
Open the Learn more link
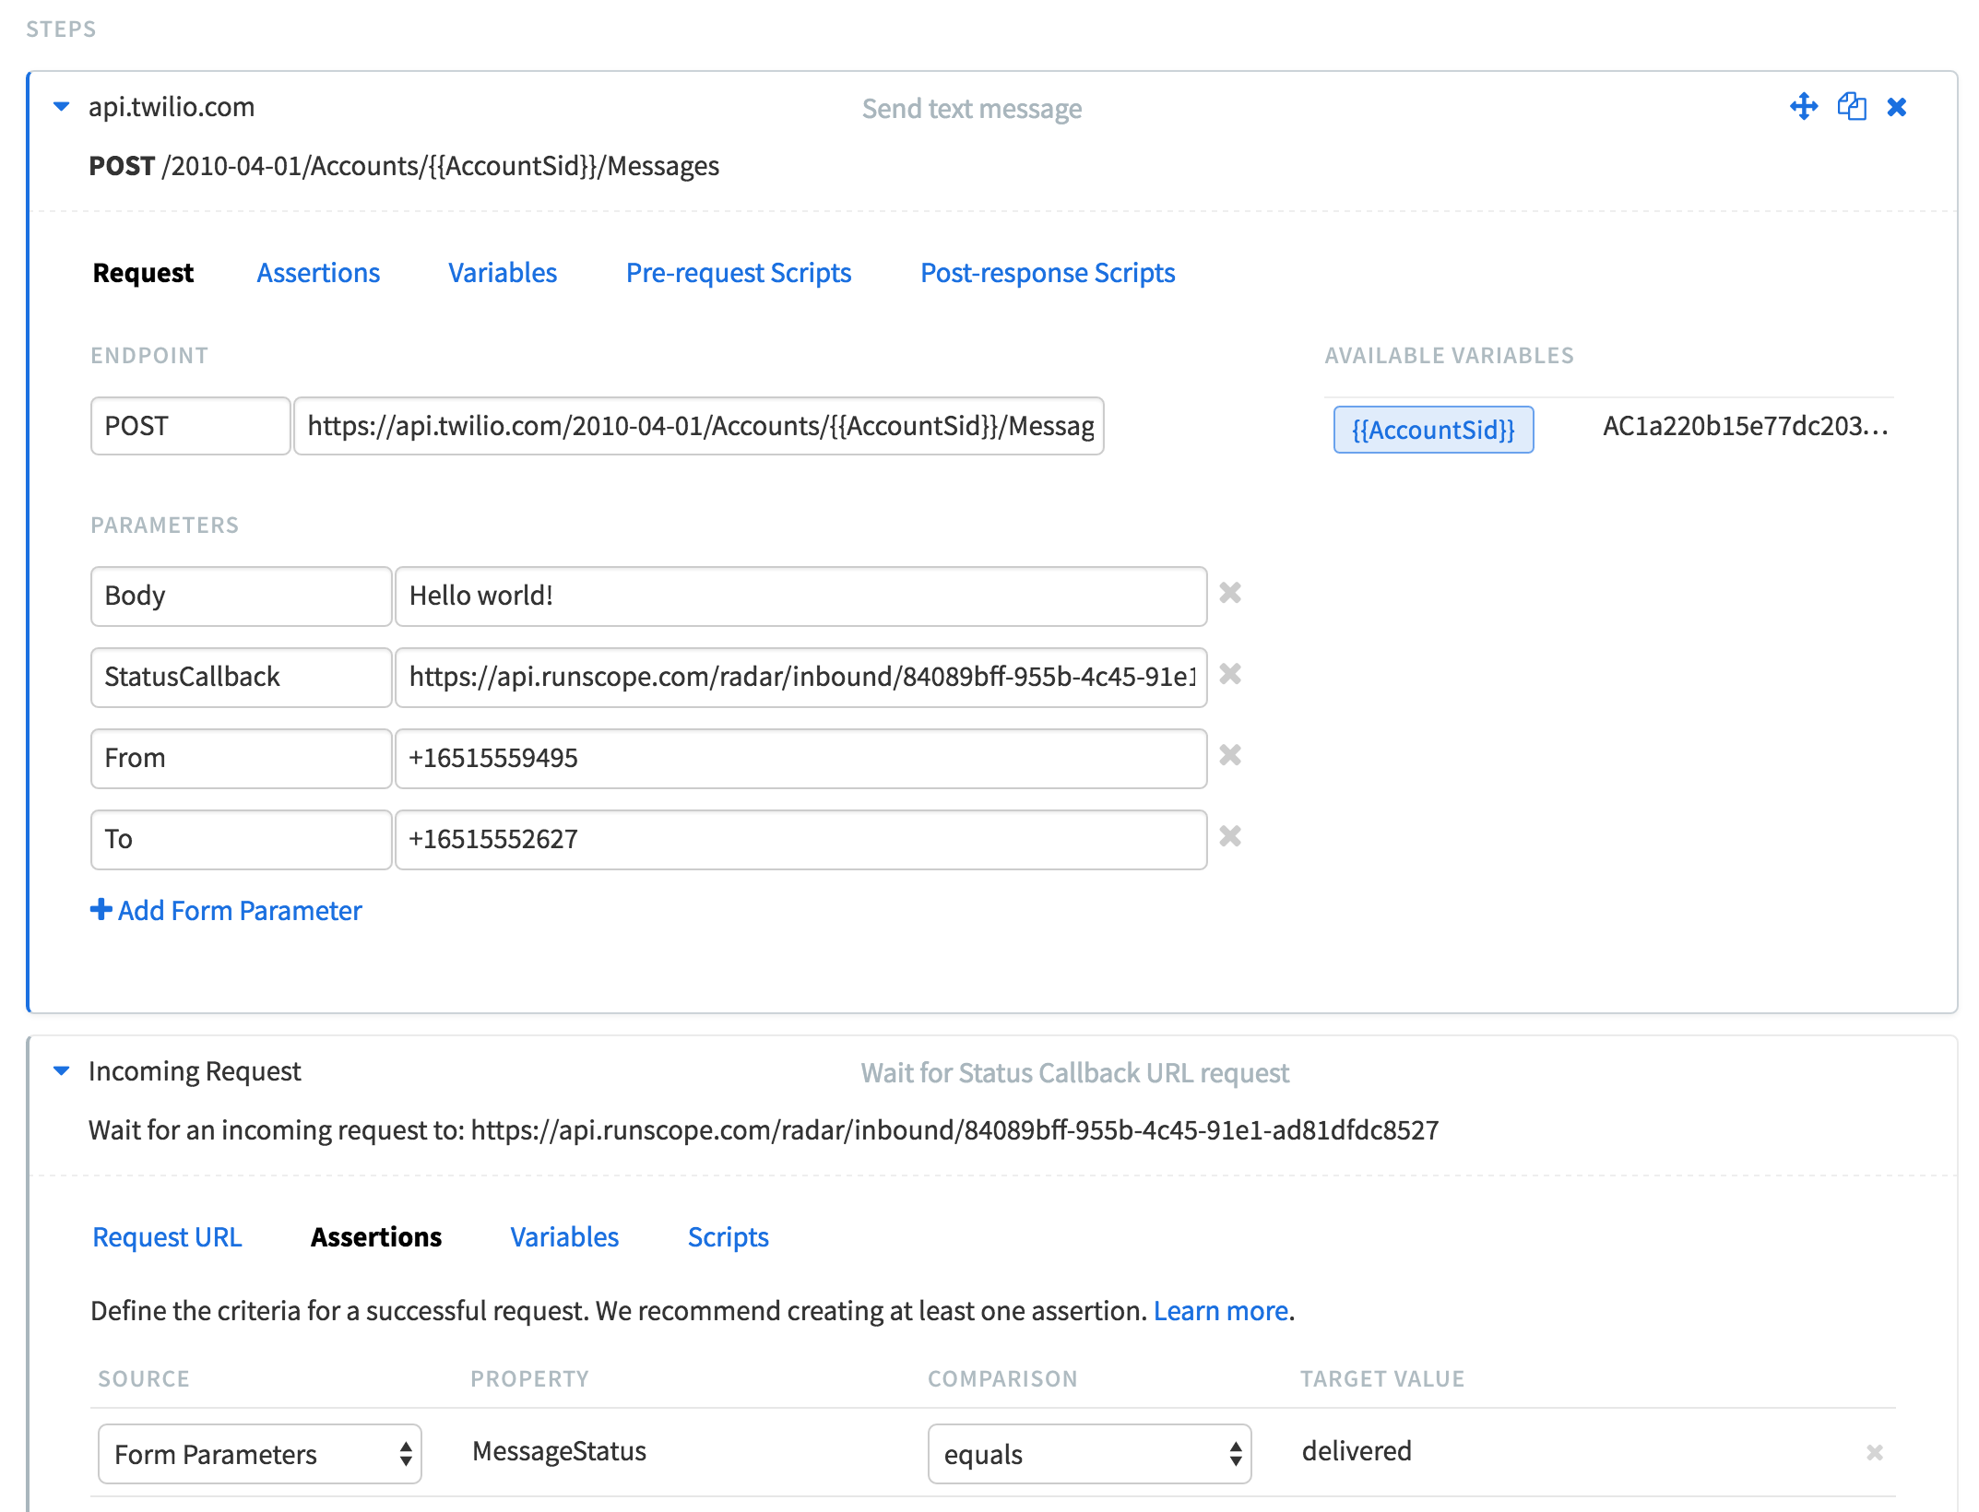(x=1221, y=1311)
